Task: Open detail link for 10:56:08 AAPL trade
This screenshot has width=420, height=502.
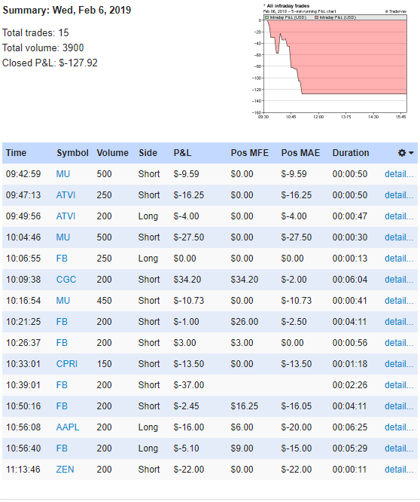Action: [x=399, y=427]
